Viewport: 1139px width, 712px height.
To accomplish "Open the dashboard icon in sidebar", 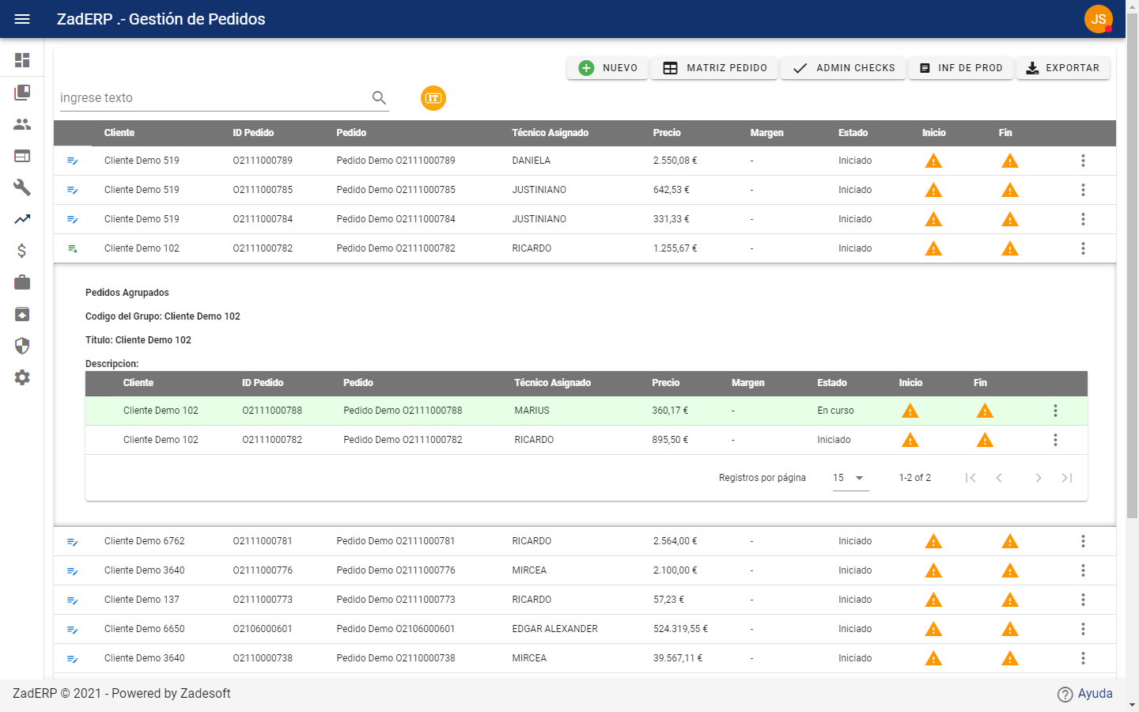I will click(22, 60).
